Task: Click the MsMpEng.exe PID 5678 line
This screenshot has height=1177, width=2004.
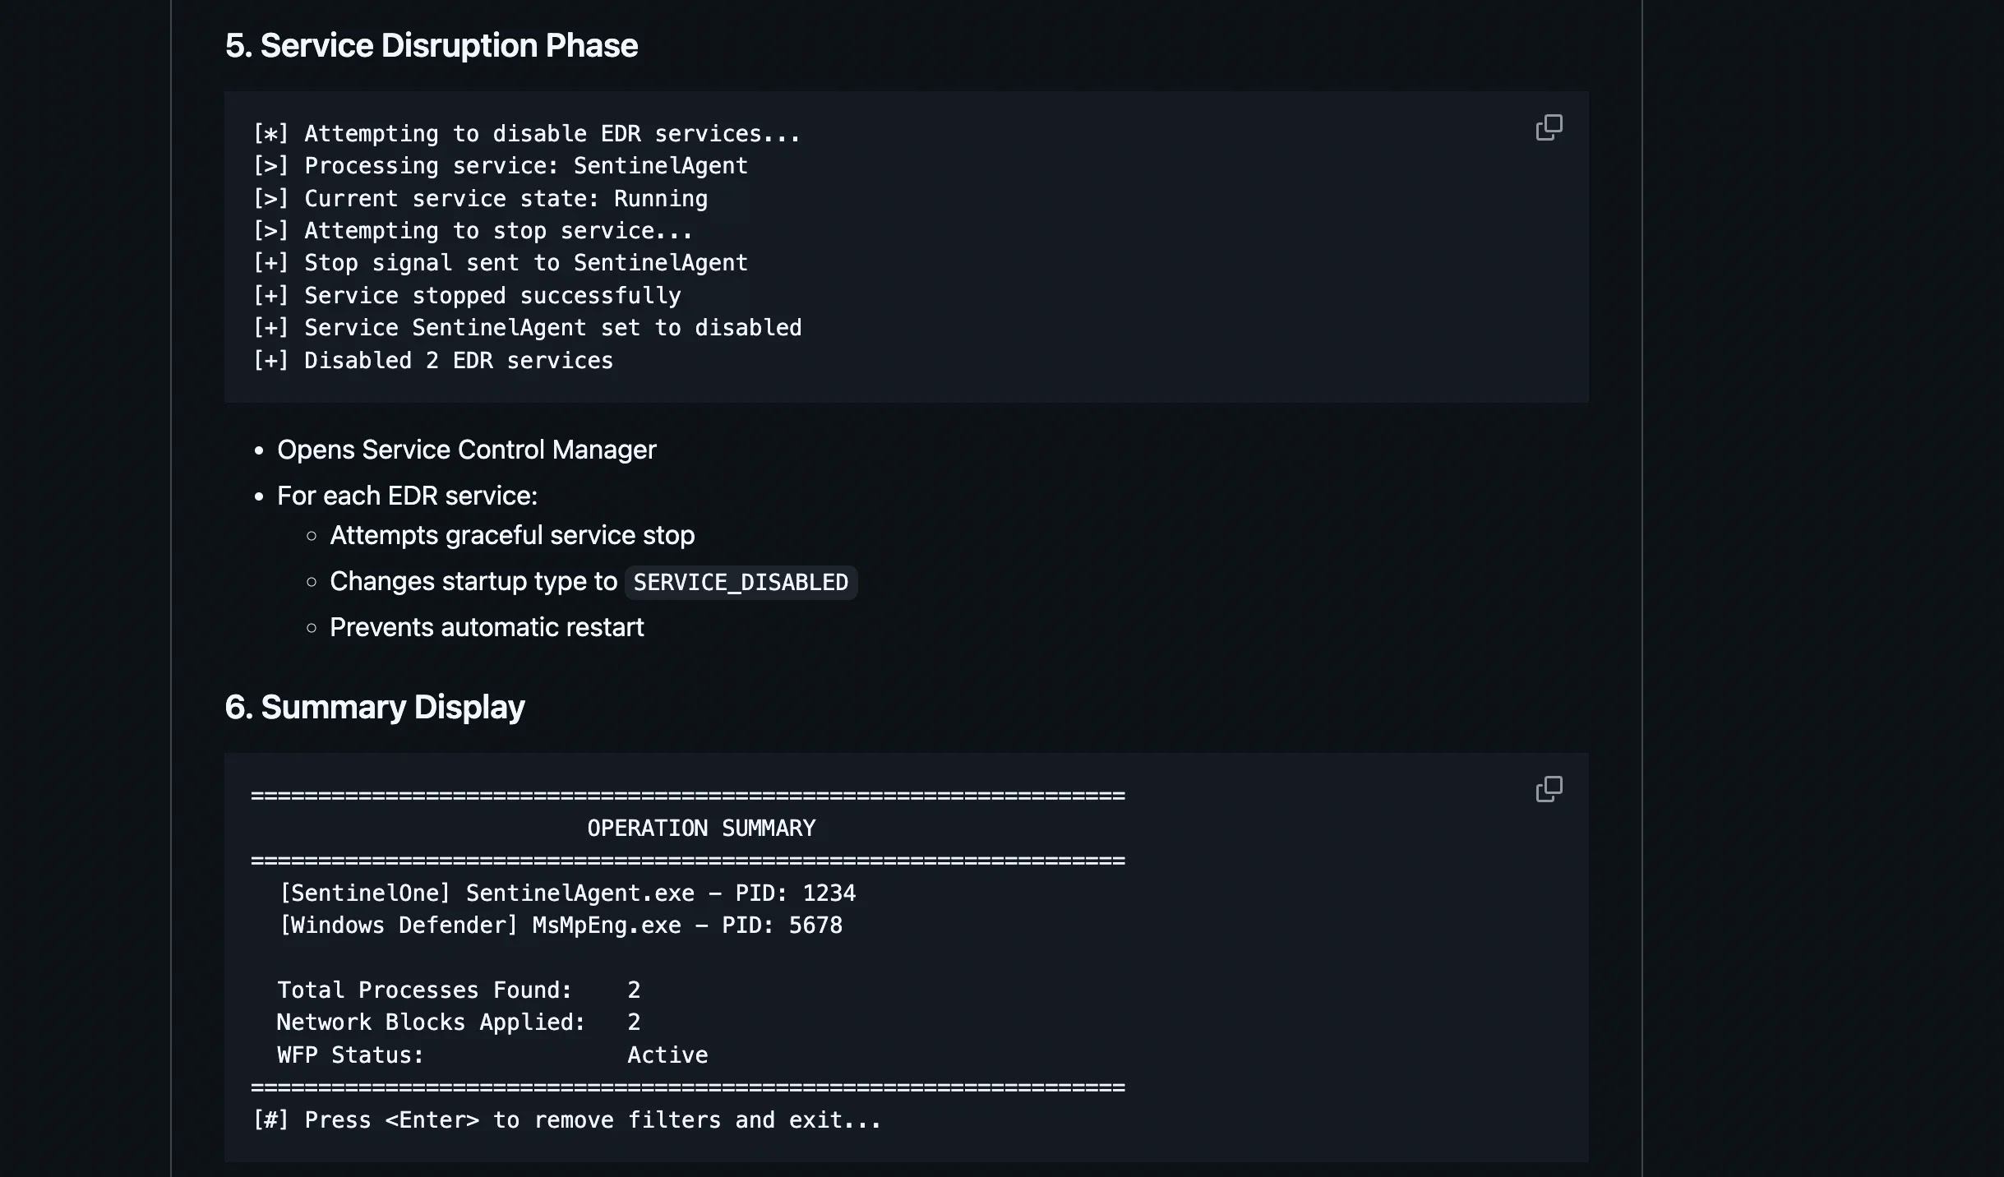Action: click(561, 925)
